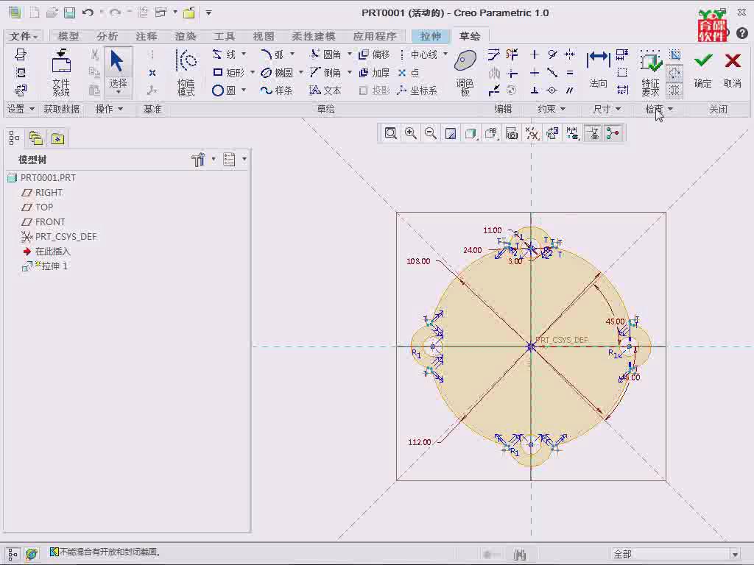Expand the Arc (弧) dropdown arrow

(292, 54)
